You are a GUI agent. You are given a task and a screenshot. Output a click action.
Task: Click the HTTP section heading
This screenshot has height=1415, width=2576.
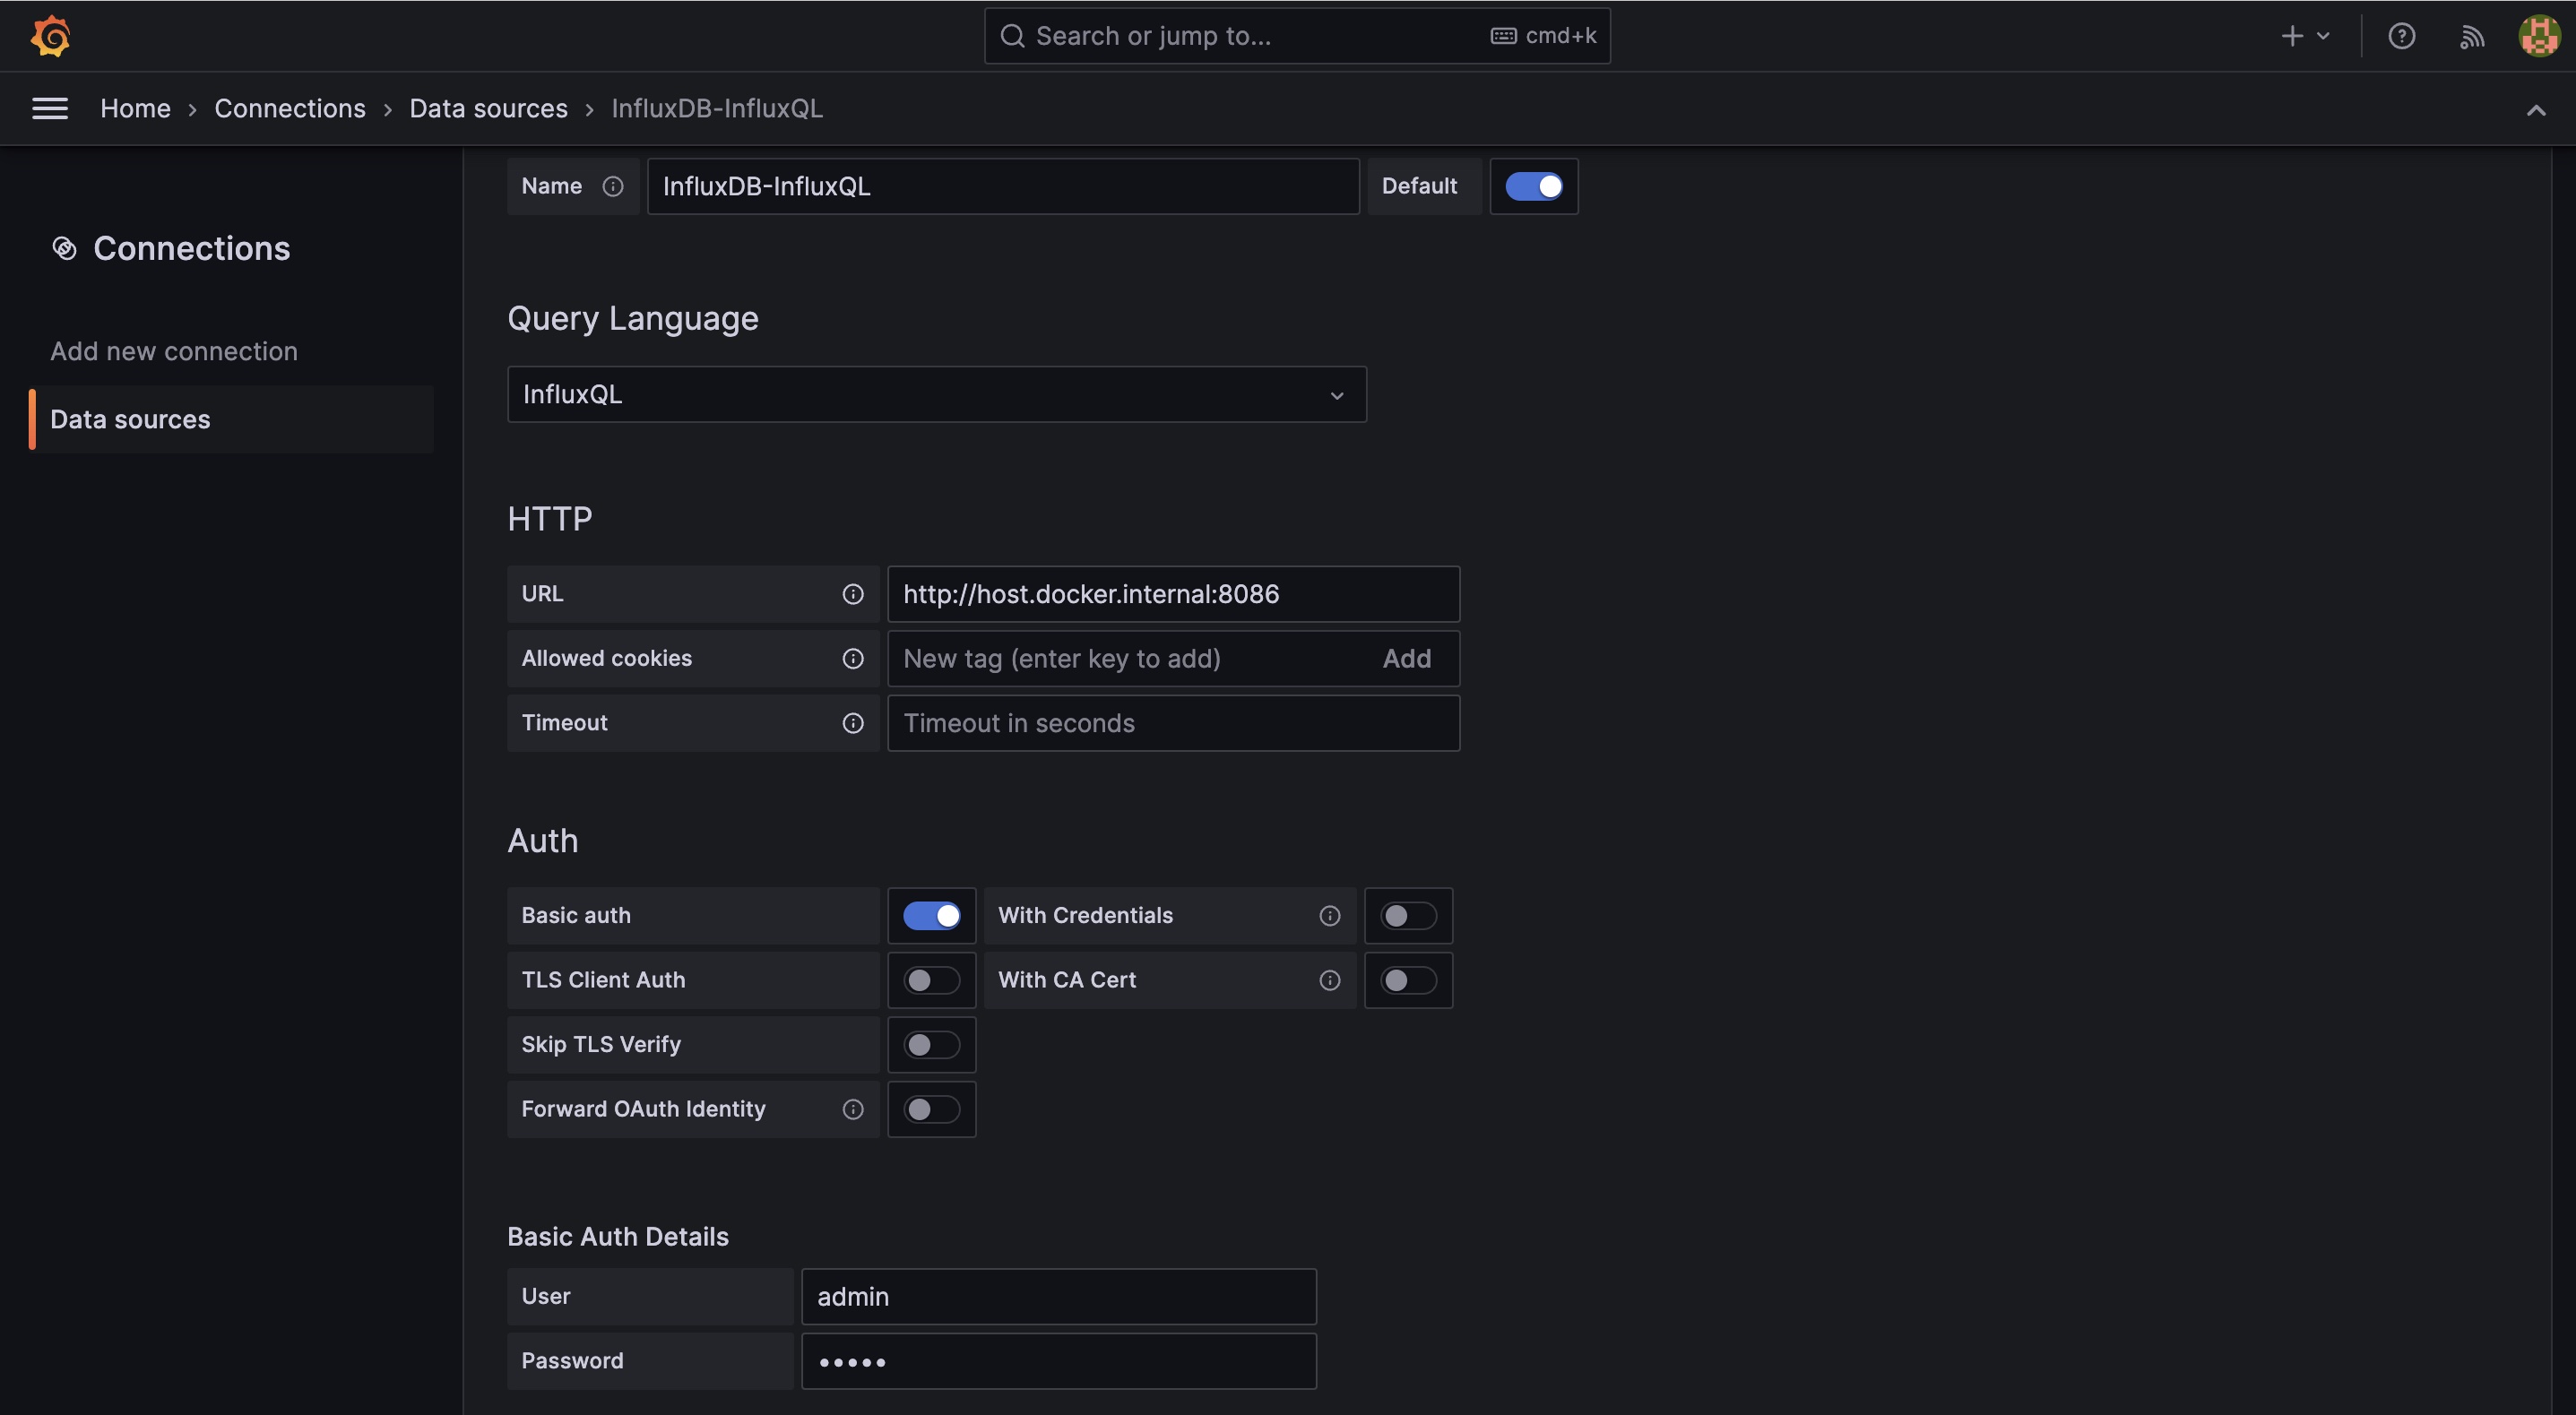550,519
